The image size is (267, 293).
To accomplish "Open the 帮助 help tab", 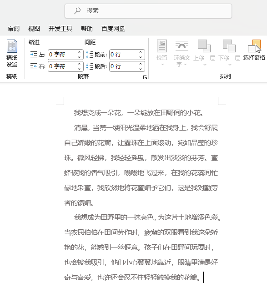I will 87,29.
